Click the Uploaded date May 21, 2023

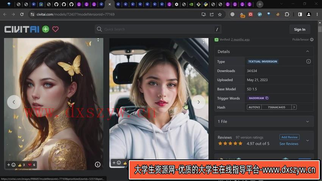pyautogui.click(x=257, y=80)
